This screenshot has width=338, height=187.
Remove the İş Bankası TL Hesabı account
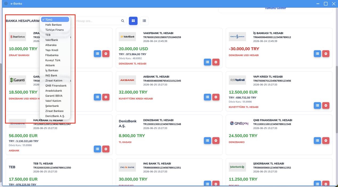point(326,54)
